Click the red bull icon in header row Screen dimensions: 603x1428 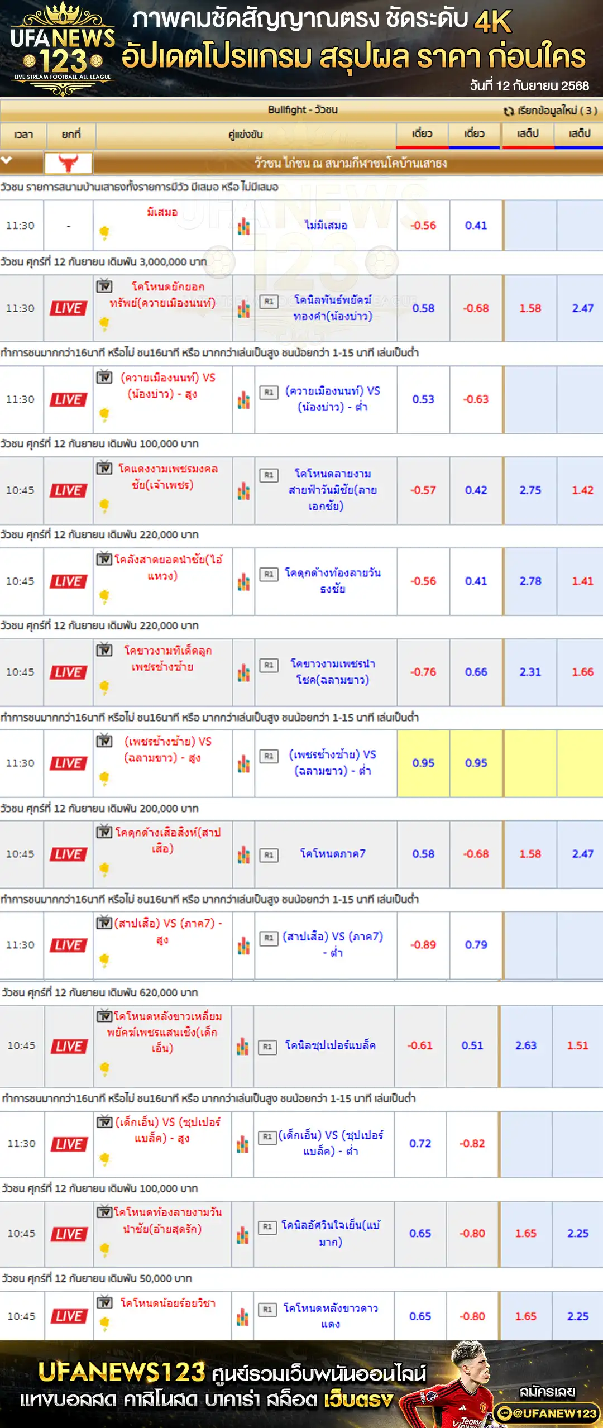[69, 163]
